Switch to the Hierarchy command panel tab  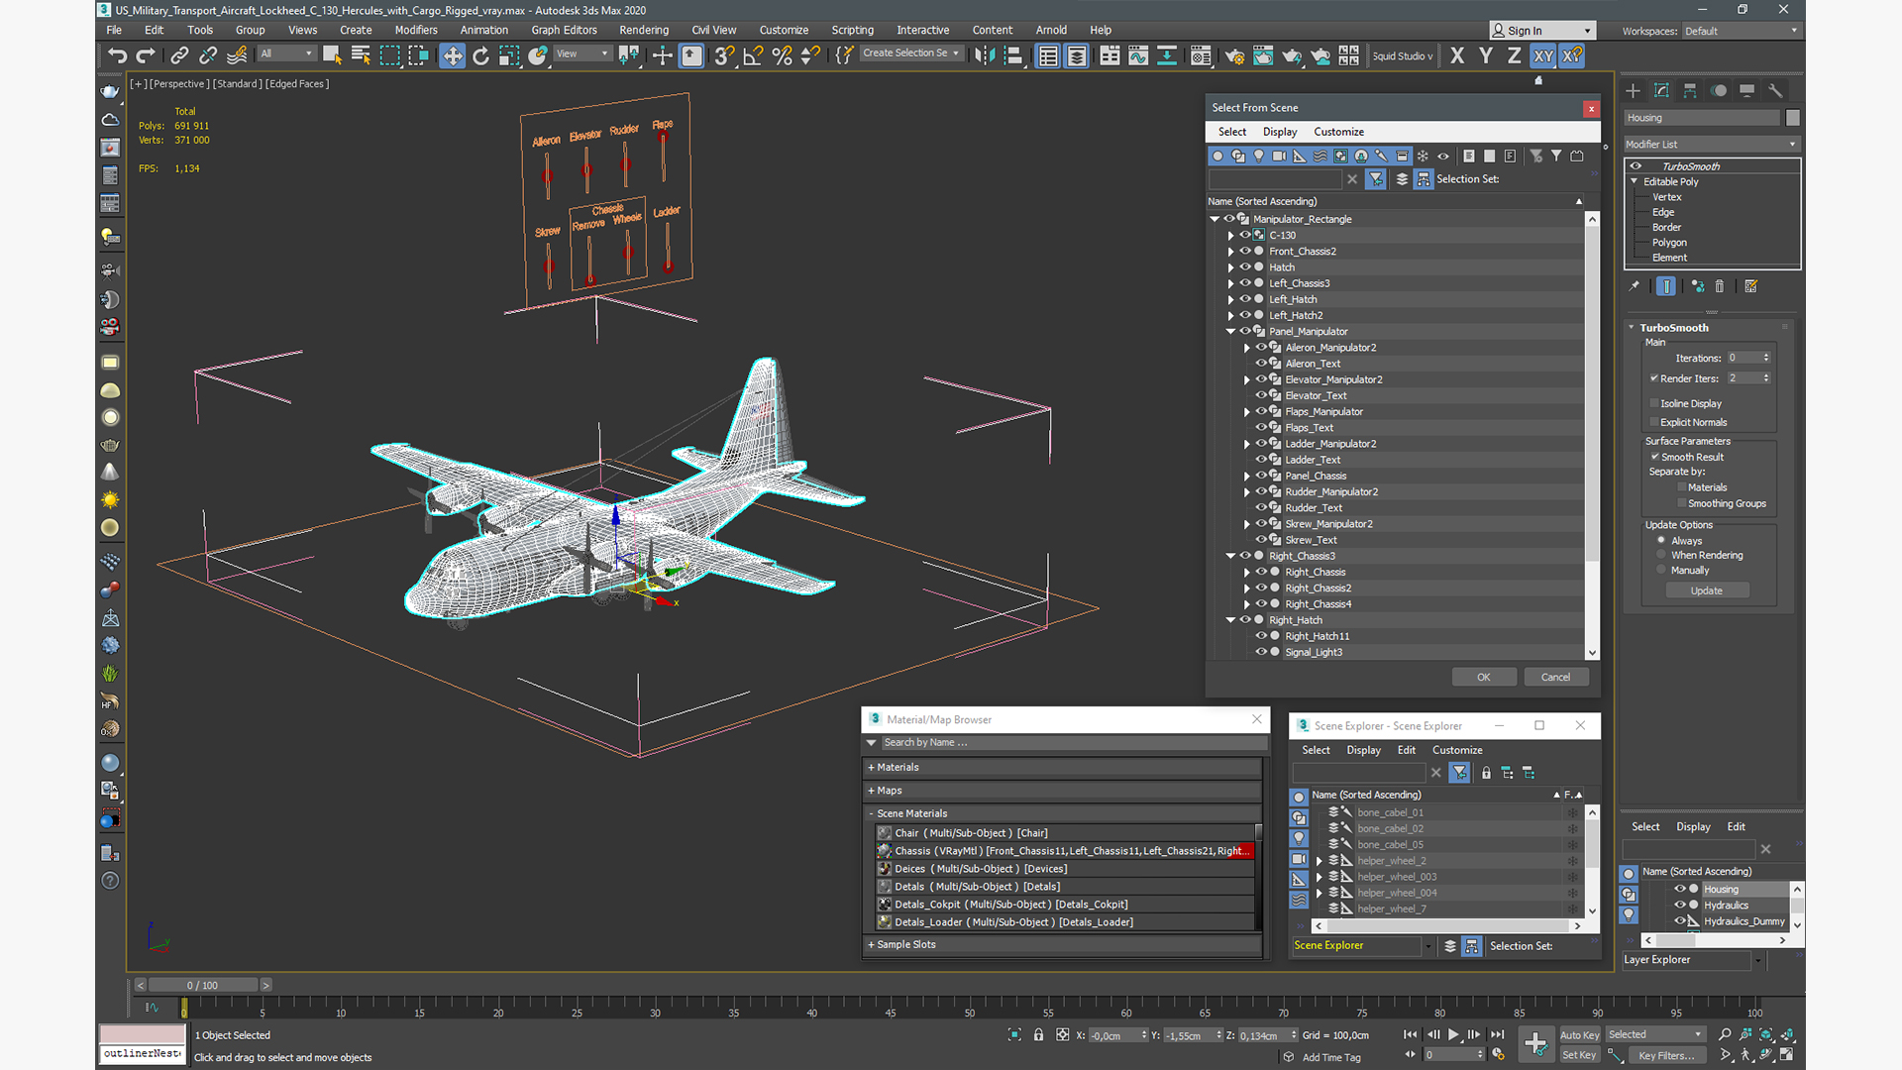[1690, 90]
